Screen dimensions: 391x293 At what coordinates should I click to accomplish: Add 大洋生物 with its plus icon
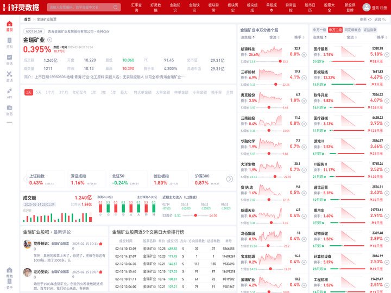(304, 170)
